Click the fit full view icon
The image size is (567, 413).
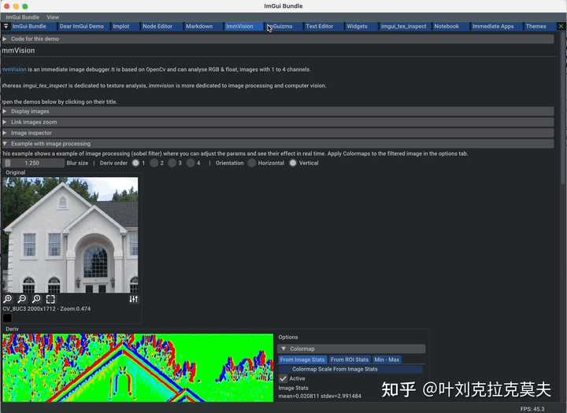pos(50,299)
